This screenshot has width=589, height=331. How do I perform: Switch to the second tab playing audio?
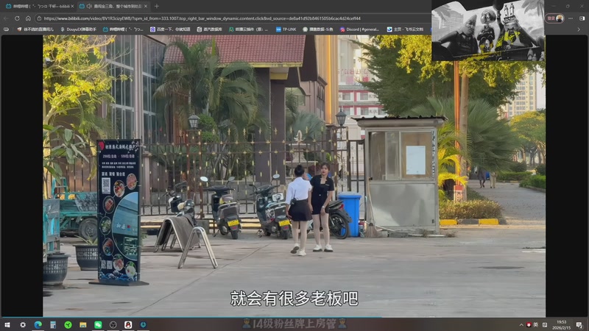click(113, 6)
